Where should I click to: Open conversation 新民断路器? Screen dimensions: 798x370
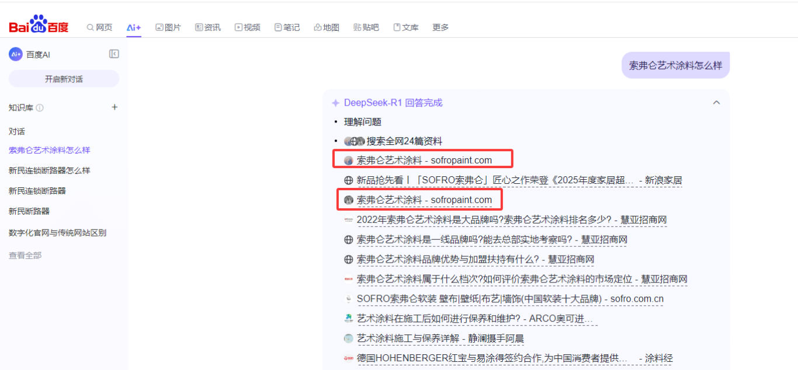[x=29, y=211]
